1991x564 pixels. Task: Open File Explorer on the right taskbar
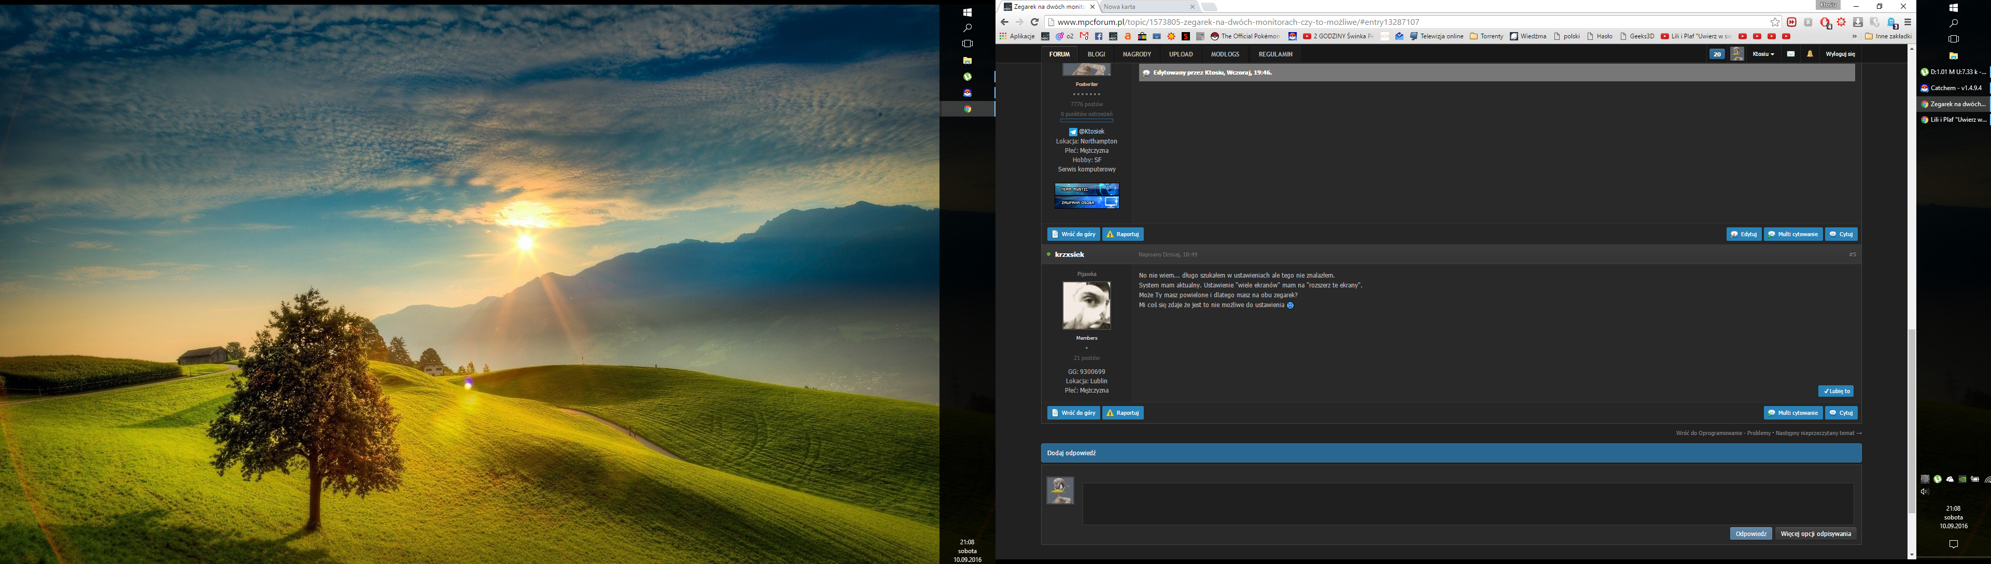click(x=1953, y=55)
